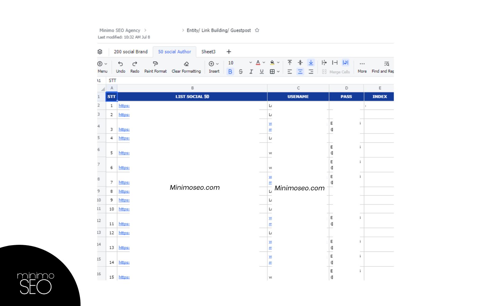Toggle Bold formatting

(x=230, y=72)
